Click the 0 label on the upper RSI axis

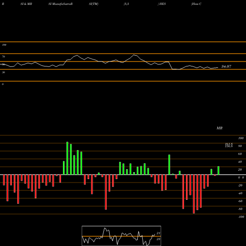tap(2, 84)
